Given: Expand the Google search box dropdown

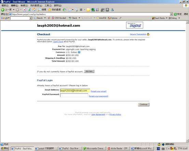Looking at the screenshot, I should 31,18.
